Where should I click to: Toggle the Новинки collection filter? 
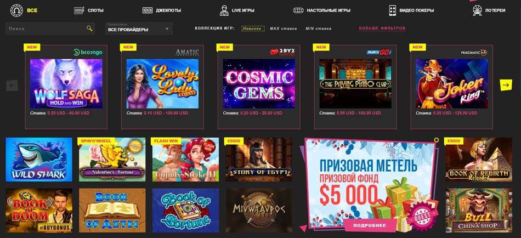(x=253, y=29)
